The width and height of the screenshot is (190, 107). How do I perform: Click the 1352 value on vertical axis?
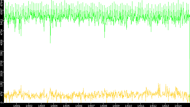(x=2, y=84)
